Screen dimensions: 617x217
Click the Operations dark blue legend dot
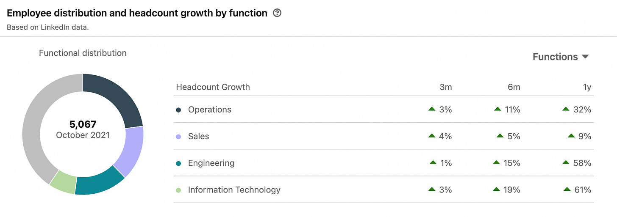(x=178, y=110)
